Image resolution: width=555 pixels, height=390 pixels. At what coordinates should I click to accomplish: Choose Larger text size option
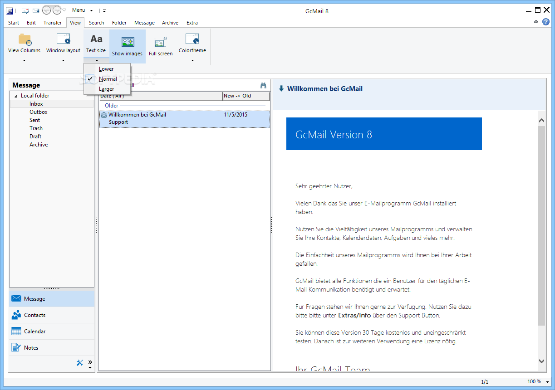tap(108, 89)
